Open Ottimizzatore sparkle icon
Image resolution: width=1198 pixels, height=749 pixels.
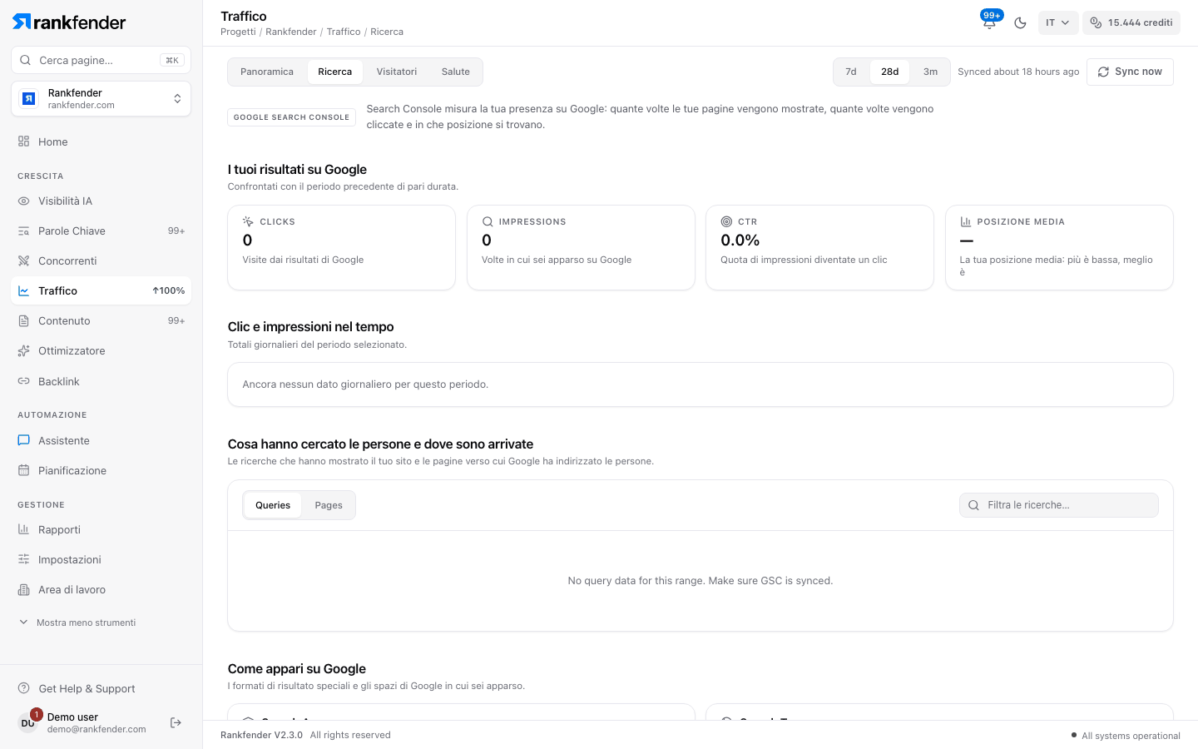click(x=24, y=351)
